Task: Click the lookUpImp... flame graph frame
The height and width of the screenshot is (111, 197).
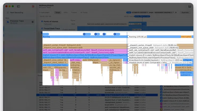Action: [76, 65]
